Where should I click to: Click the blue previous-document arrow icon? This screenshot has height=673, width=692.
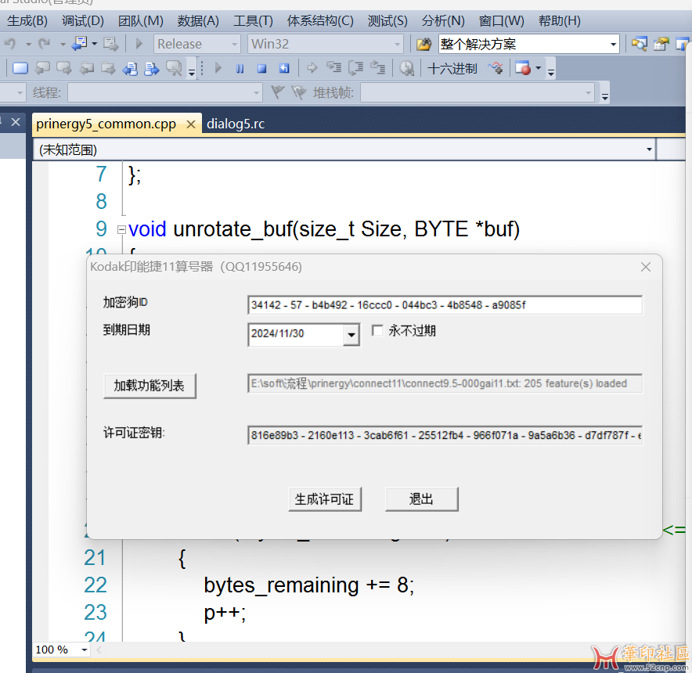pyautogui.click(x=130, y=68)
